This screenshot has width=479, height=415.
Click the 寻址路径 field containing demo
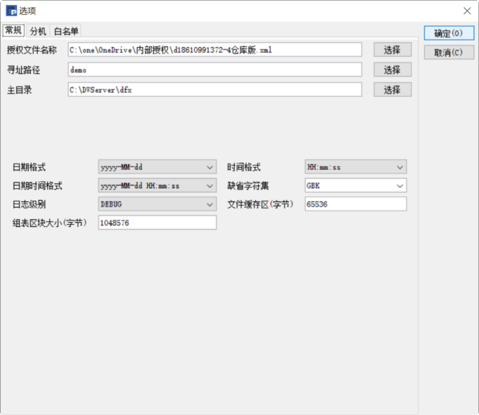(215, 69)
